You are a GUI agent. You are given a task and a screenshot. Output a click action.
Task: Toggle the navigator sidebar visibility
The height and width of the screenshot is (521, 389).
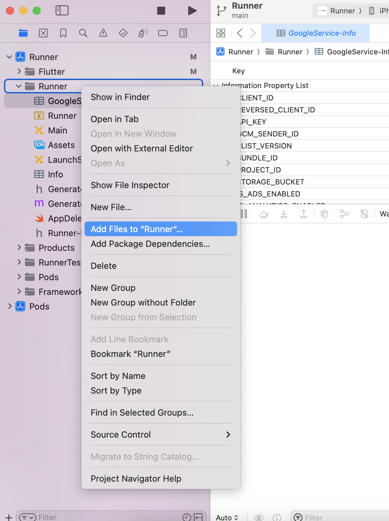[x=62, y=11]
